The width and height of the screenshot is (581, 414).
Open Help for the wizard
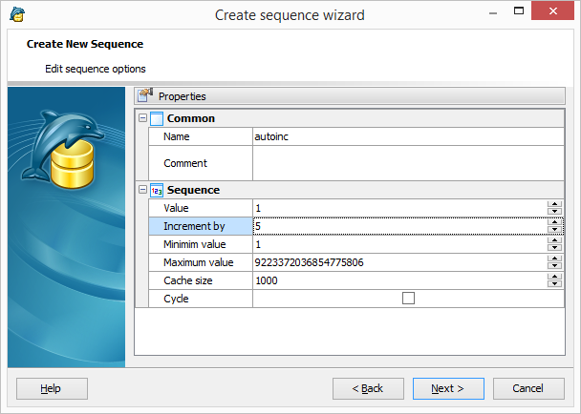tap(52, 388)
